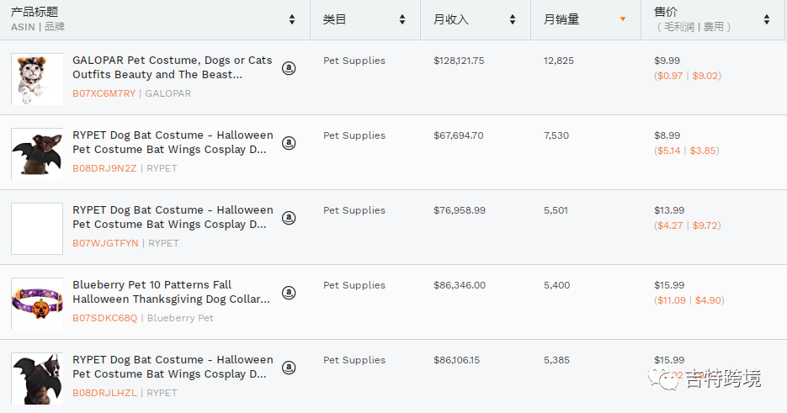The image size is (787, 413).
Task: Click GALOPAR dog costume thumbnail
Action: 37,79
